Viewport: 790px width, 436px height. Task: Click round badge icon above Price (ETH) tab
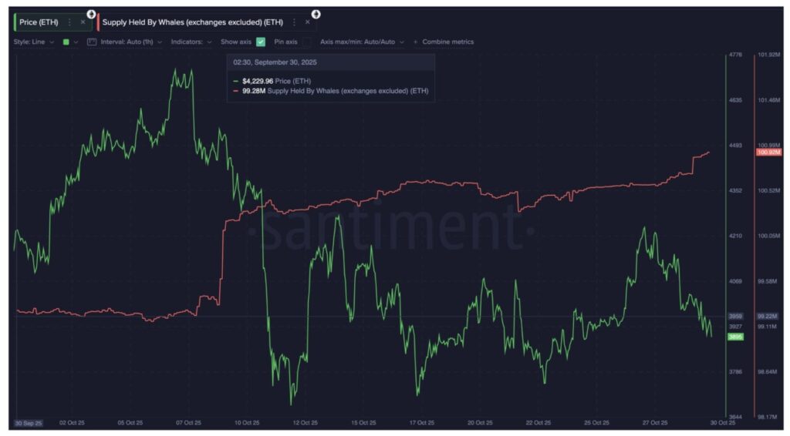click(x=91, y=14)
